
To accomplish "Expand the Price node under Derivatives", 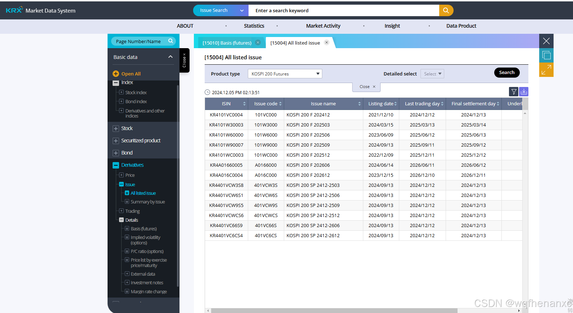I will pos(122,175).
